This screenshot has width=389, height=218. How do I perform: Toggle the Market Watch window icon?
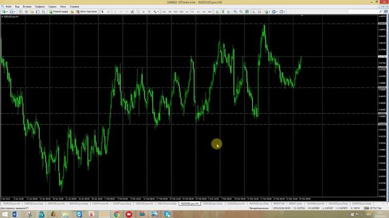(20, 12)
